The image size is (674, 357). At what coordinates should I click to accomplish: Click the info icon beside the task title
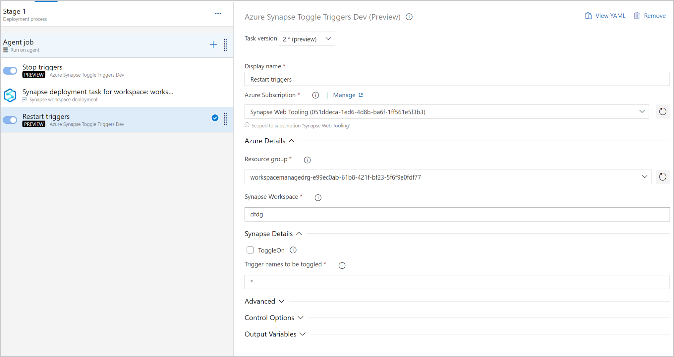point(409,17)
